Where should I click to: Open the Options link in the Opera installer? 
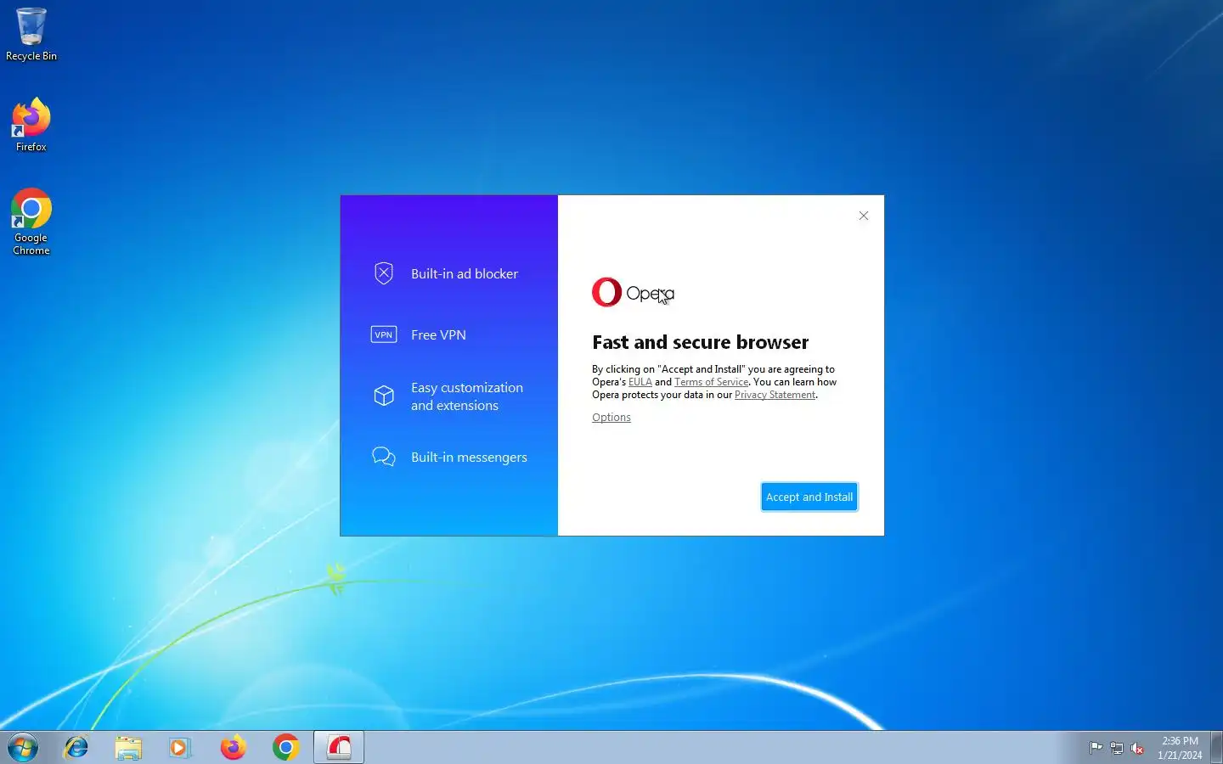(x=611, y=417)
